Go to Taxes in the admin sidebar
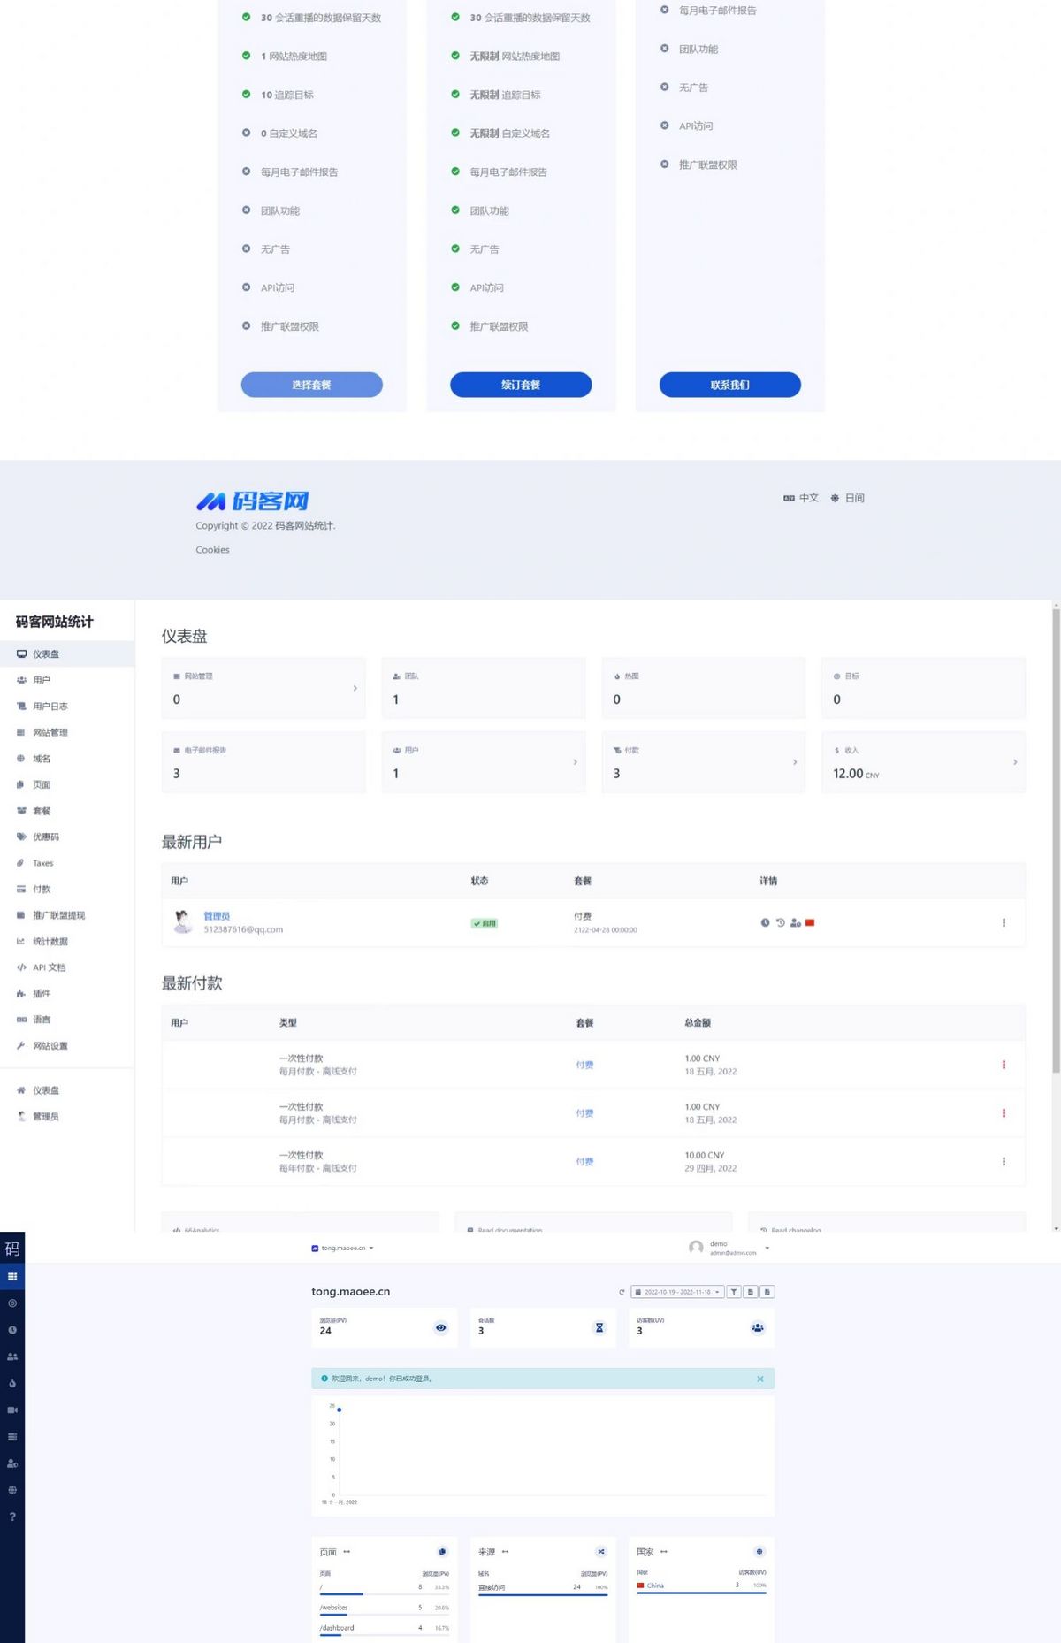Viewport: 1061px width, 1643px height. click(67, 863)
